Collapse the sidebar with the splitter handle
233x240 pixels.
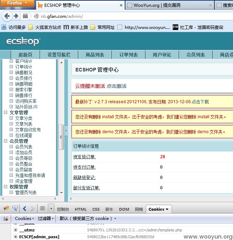pos(66,131)
